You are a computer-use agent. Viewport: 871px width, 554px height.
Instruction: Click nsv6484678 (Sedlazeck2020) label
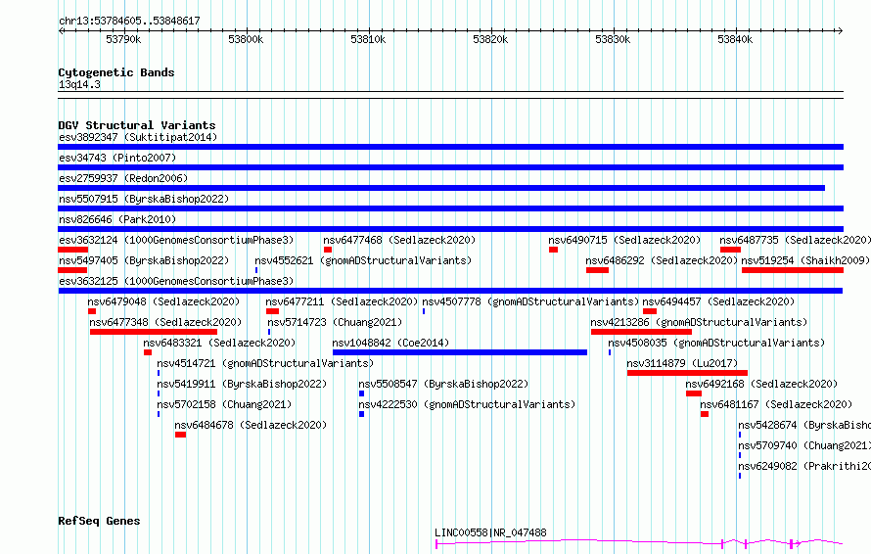252,425
